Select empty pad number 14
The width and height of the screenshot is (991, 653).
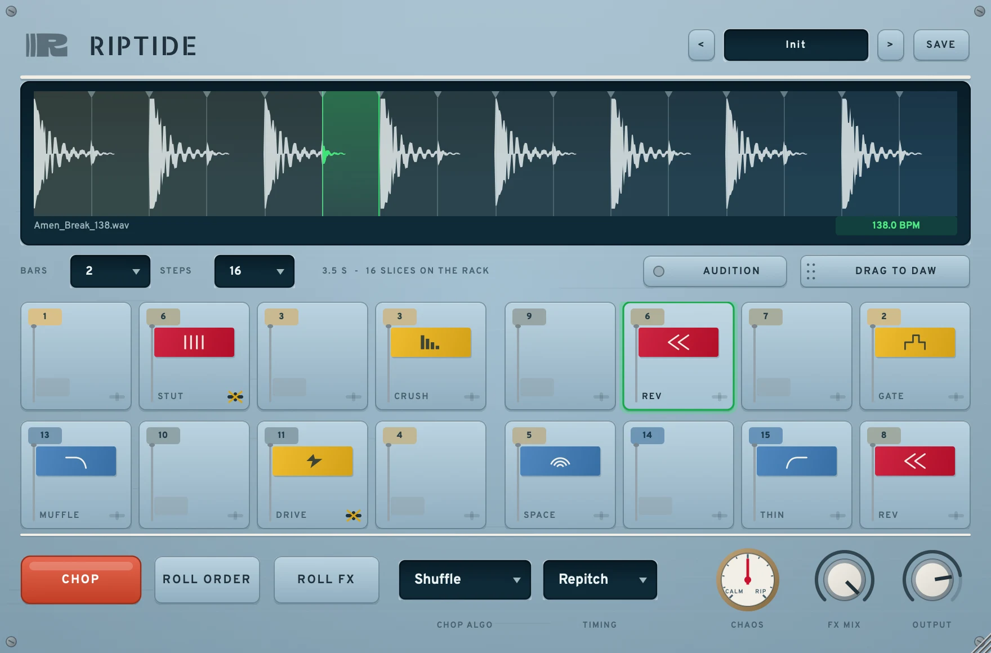tap(678, 475)
